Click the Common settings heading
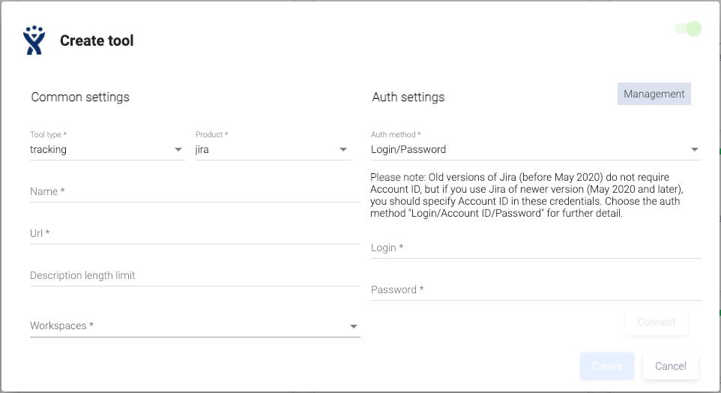Image resolution: width=721 pixels, height=393 pixels. tap(80, 97)
